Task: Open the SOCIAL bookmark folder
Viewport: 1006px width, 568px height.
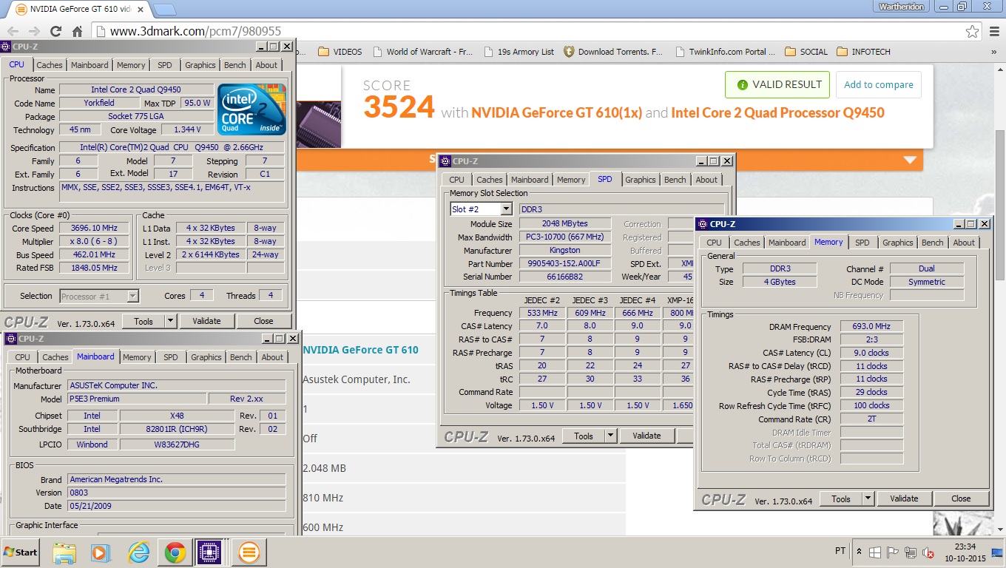Action: (x=806, y=52)
